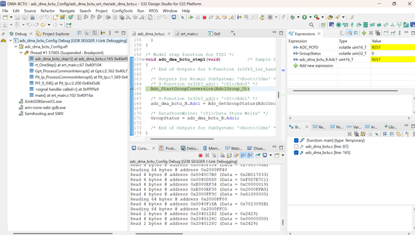The height and width of the screenshot is (235, 415).
Task: Close the Expressions view tab
Action: (x=319, y=33)
